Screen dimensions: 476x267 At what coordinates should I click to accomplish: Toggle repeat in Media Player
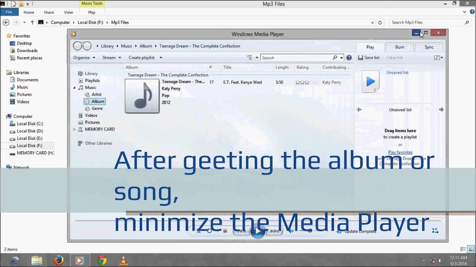pyautogui.click(x=209, y=231)
